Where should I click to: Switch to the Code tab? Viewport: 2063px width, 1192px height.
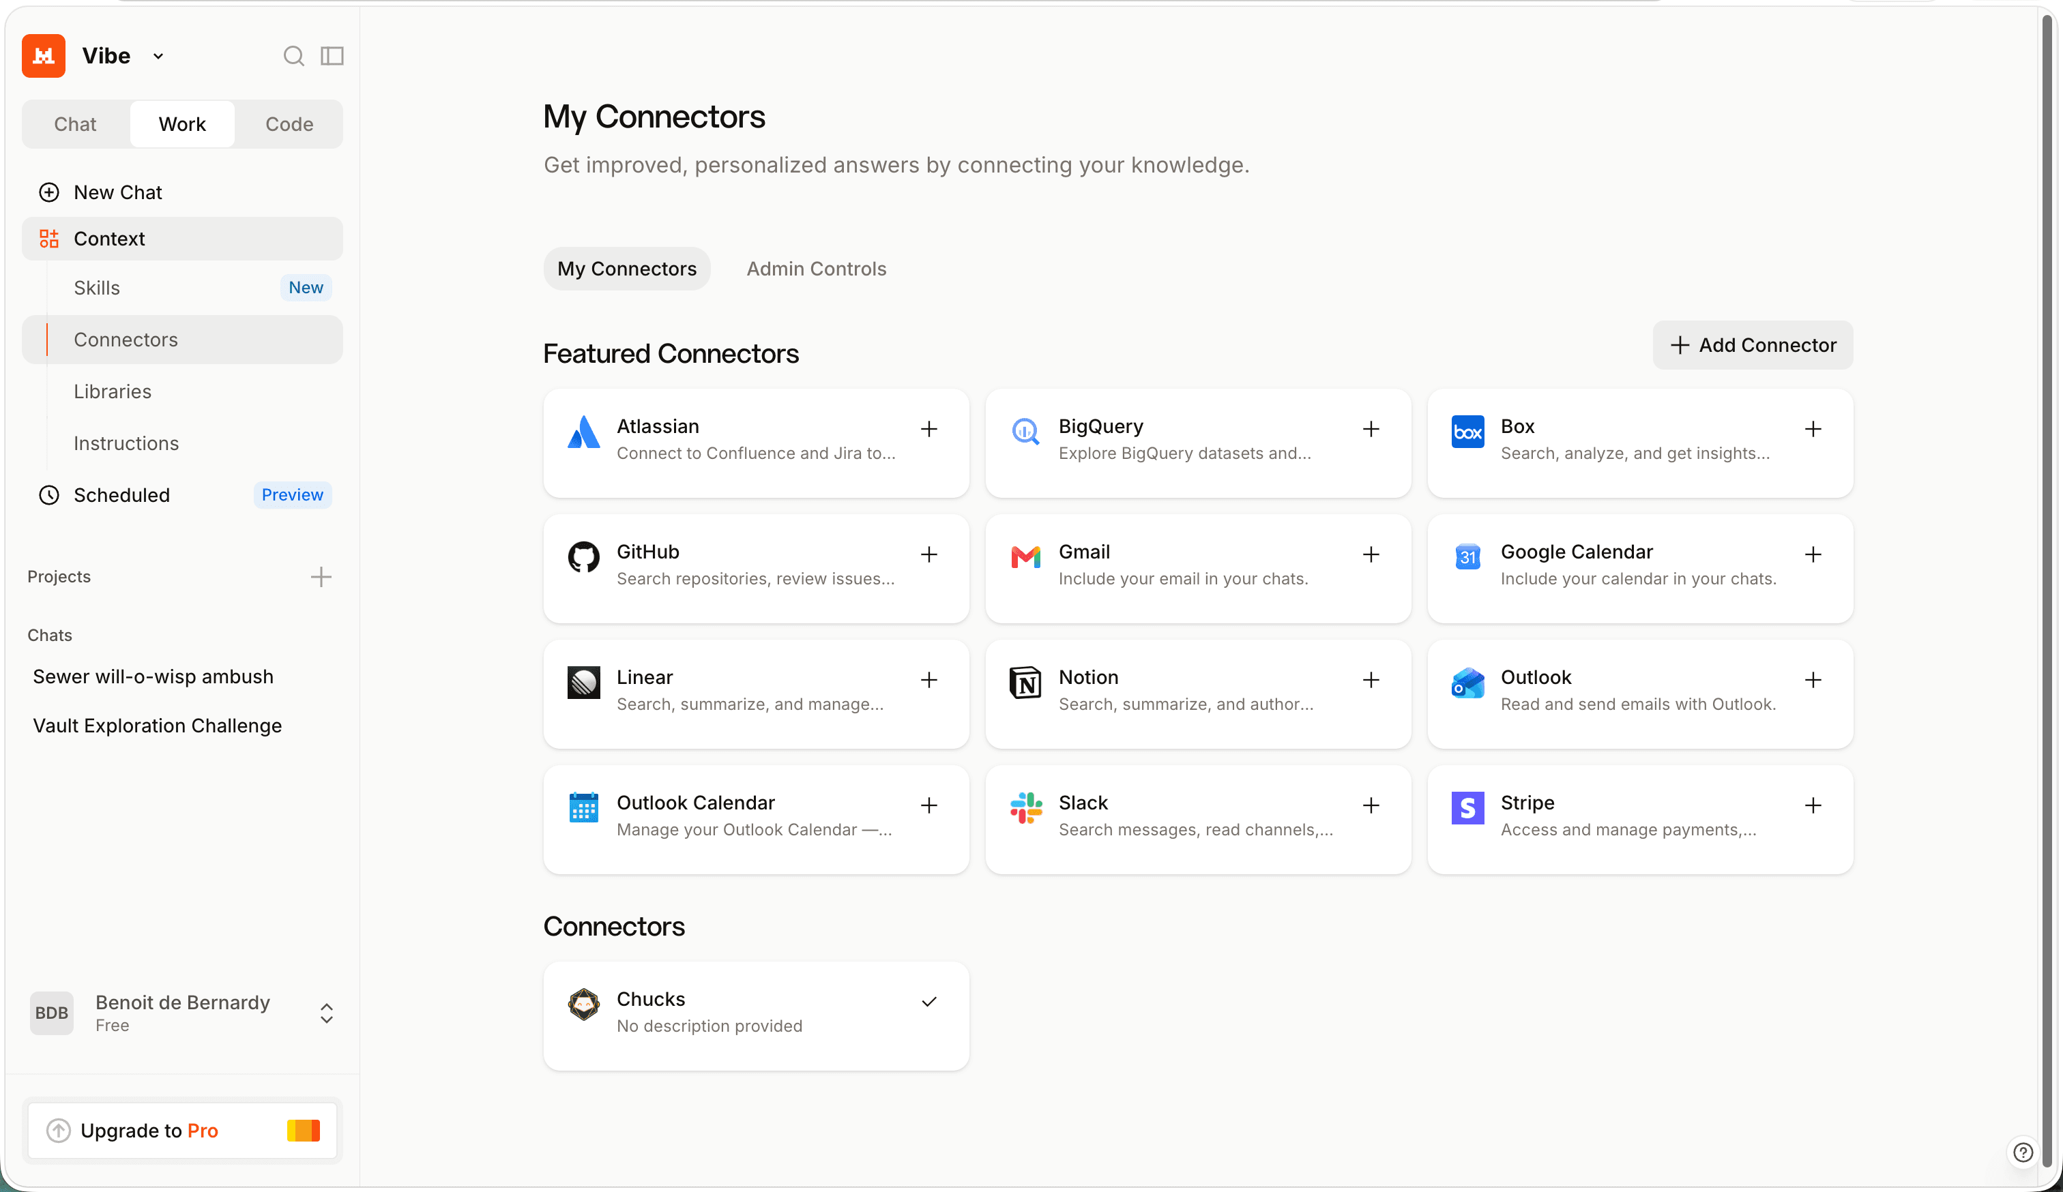(x=289, y=124)
